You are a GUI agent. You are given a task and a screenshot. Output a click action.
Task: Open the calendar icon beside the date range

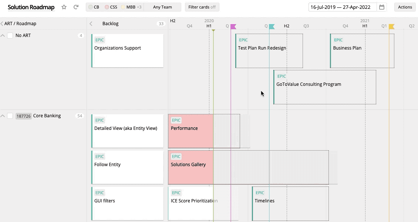click(382, 7)
